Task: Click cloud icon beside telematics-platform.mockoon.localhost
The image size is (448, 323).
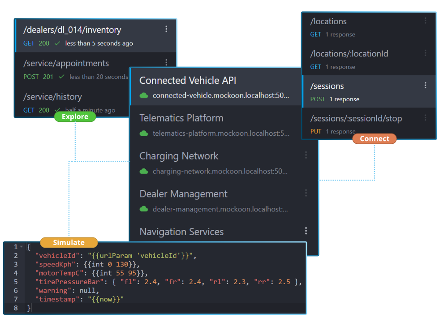Action: [144, 134]
